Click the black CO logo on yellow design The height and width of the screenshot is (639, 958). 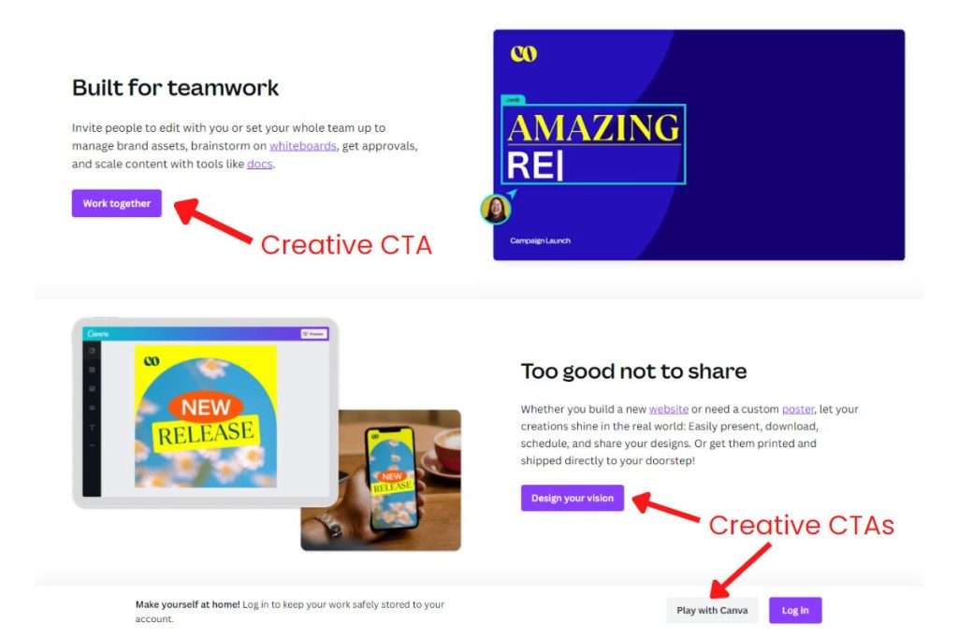tap(152, 361)
